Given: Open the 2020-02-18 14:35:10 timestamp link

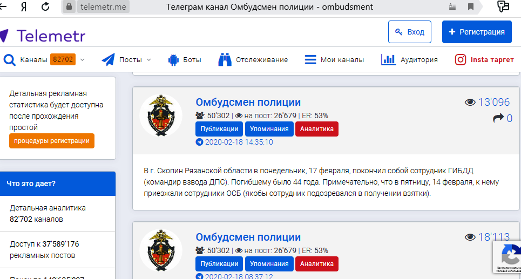Looking at the screenshot, I should click(239, 142).
